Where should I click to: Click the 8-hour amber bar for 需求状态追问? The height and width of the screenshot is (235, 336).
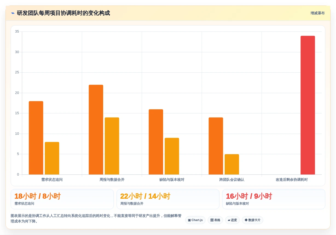[x=52, y=158]
